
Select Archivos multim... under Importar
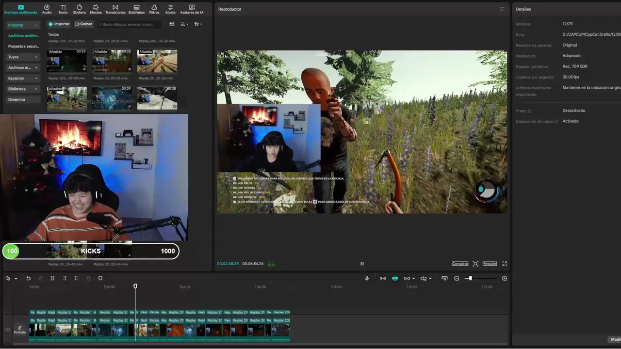point(23,36)
